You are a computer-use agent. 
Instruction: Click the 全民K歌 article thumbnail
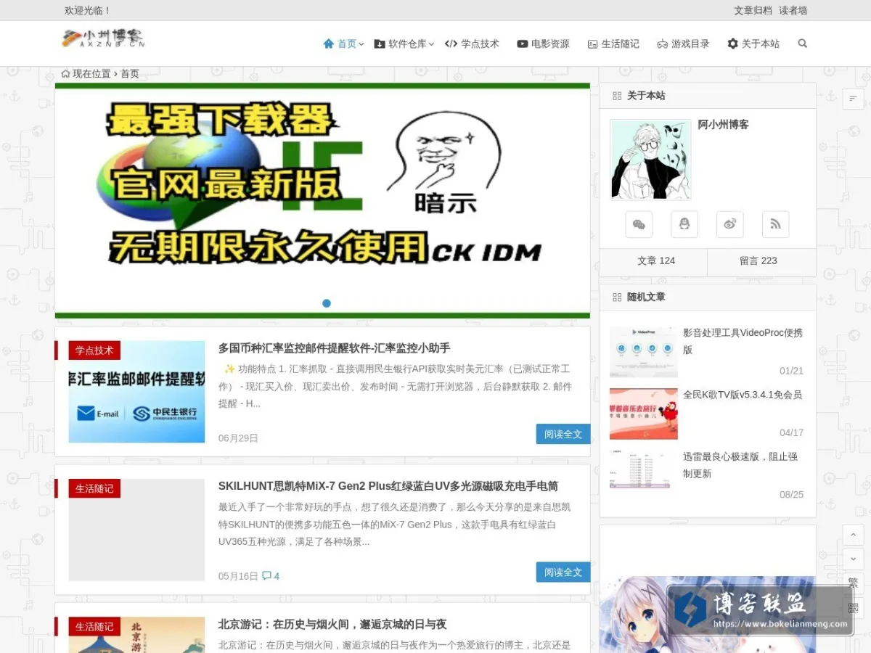coord(643,414)
